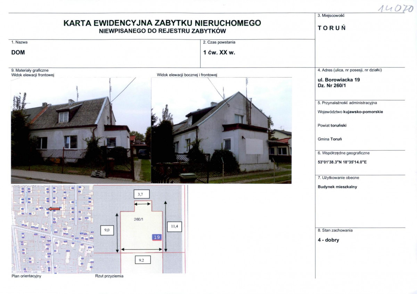The height and width of the screenshot is (294, 417).
Task: Select 'Budynek mieszkalny' text
Action: pos(337,187)
